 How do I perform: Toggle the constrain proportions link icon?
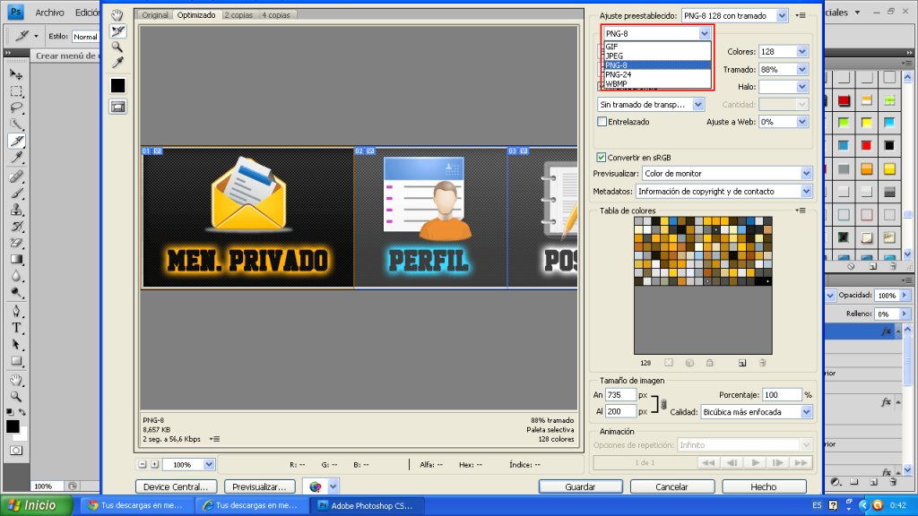(663, 404)
